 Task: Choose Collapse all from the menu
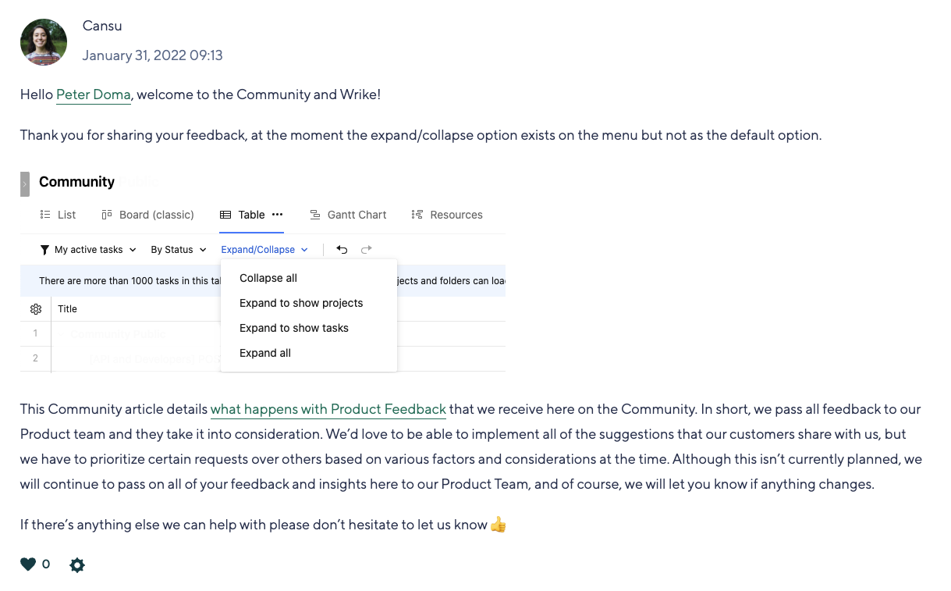click(268, 278)
